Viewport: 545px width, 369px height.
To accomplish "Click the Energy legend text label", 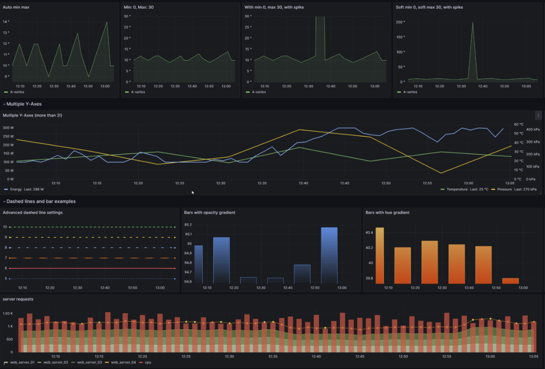I will (16, 189).
